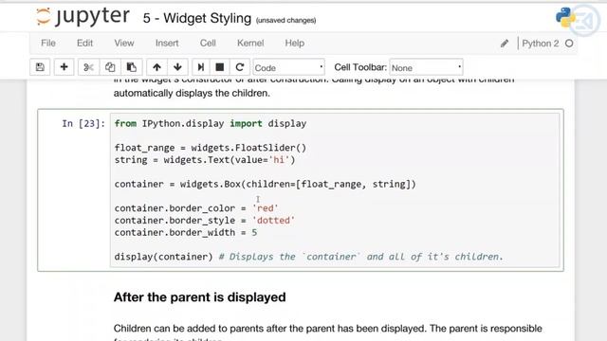Viewport: 607px width, 341px height.
Task: Click the string = widgets.Text line
Action: click(205, 160)
